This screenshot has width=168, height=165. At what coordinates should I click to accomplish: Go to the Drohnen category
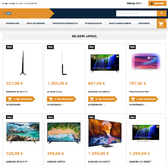pyautogui.click(x=144, y=23)
